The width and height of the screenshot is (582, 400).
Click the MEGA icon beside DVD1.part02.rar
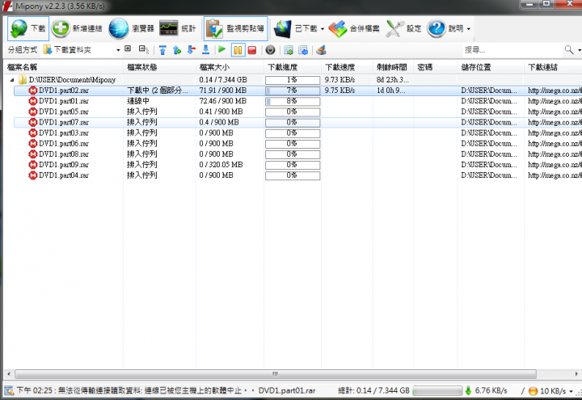point(33,91)
